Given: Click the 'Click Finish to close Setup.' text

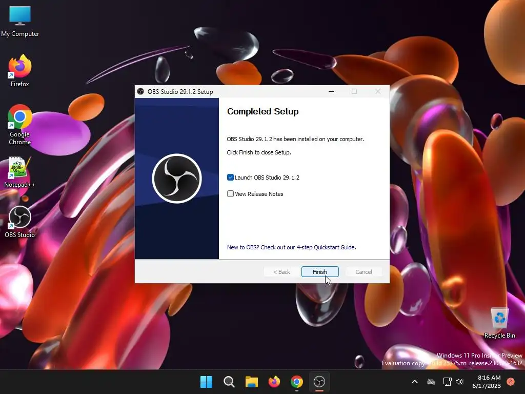Looking at the screenshot, I should [x=259, y=152].
